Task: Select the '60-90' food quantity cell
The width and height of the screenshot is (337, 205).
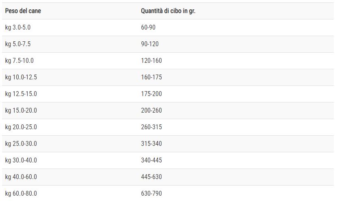Action: (x=148, y=28)
